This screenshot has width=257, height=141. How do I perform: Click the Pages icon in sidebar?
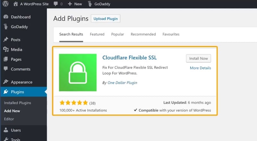(x=6, y=59)
